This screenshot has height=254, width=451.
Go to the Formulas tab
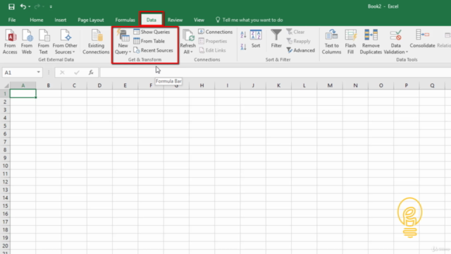tap(125, 20)
